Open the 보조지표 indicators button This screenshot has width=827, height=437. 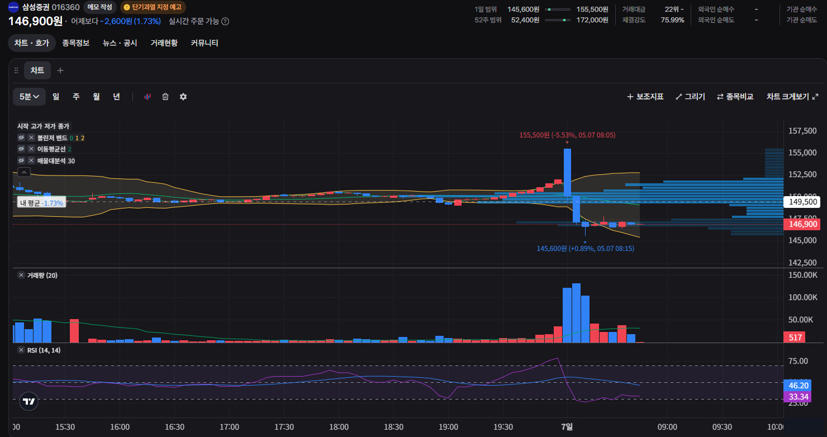point(645,97)
